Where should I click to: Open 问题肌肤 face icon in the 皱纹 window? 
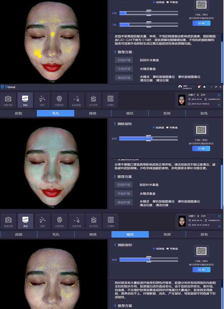(59, 221)
